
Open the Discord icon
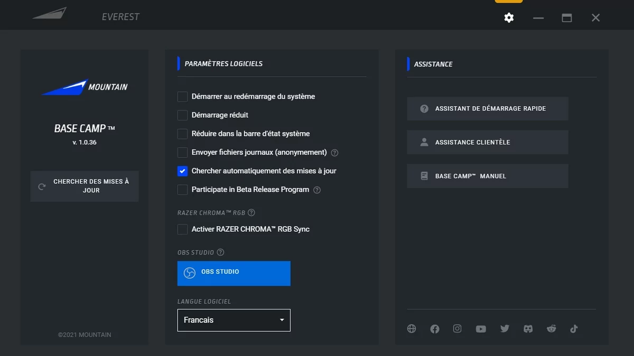pos(528,329)
